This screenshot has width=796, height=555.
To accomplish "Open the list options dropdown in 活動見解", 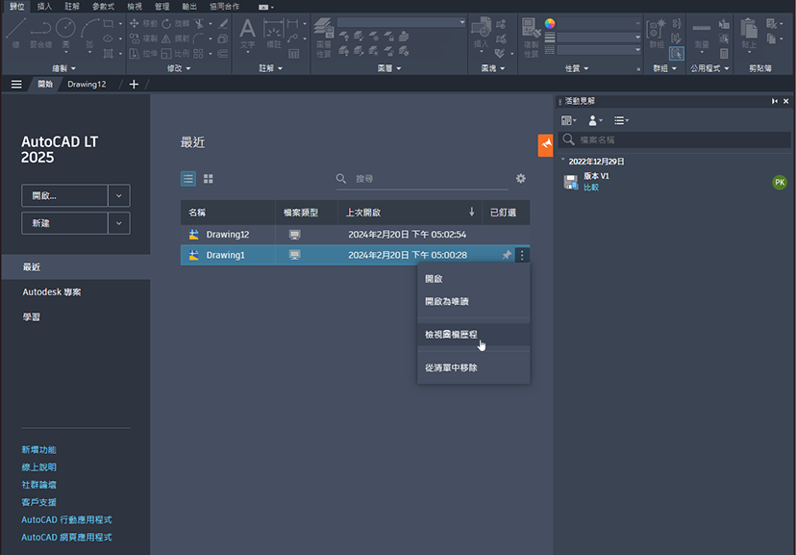I will 621,120.
